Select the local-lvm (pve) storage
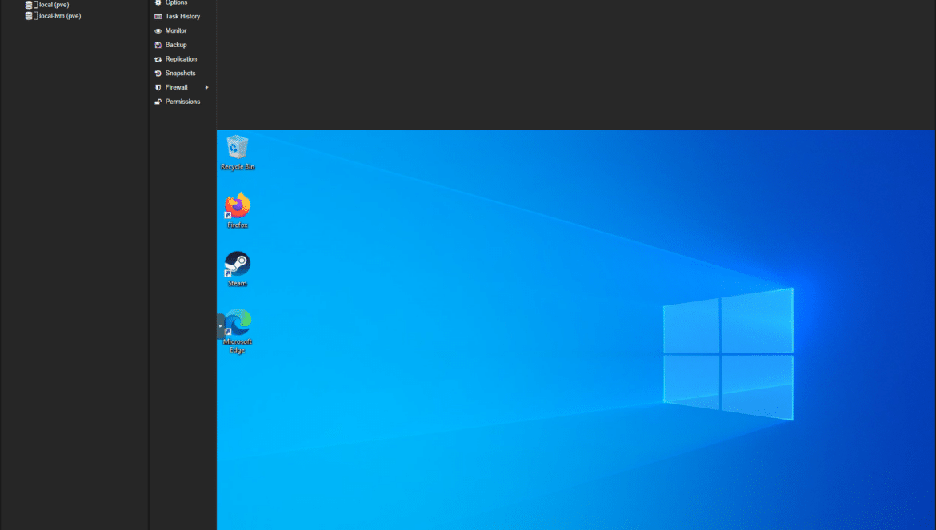936x530 pixels. point(60,16)
